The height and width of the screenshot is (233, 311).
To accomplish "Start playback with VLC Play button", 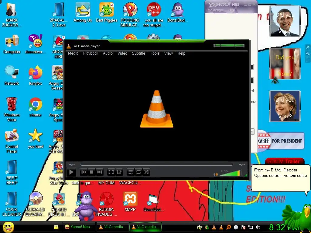I will click(x=71, y=172).
